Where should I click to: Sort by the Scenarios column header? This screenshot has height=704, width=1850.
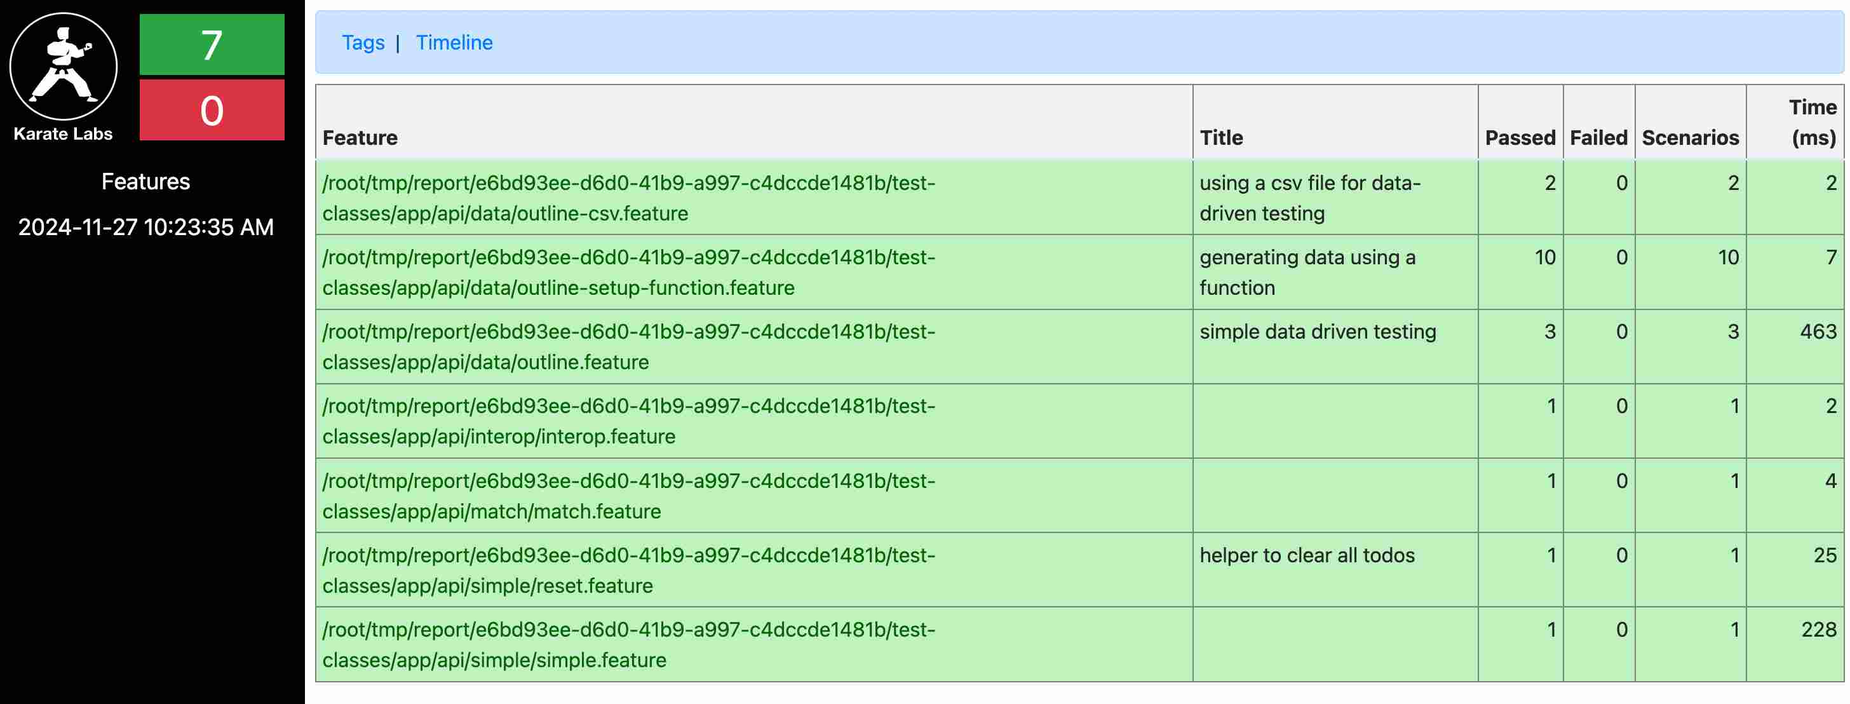(1689, 137)
